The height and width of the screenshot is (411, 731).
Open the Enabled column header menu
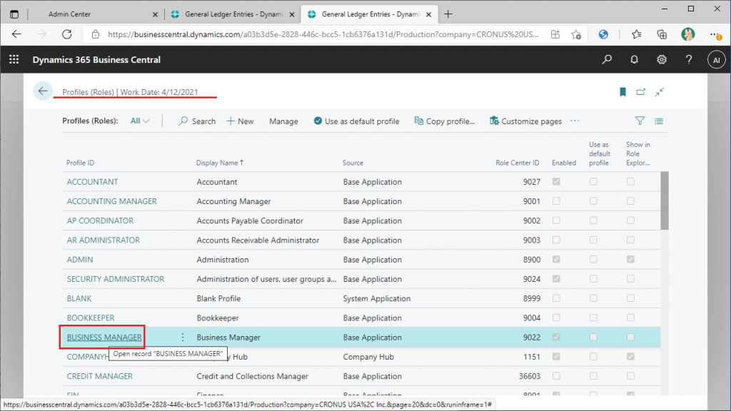[x=564, y=163]
